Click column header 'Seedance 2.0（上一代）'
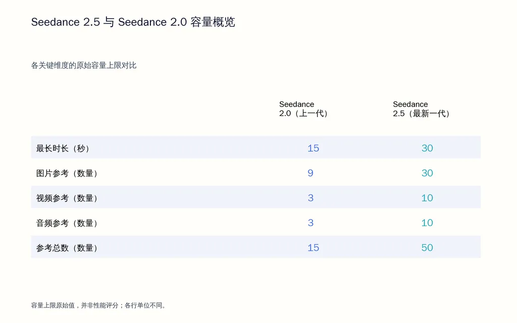 [x=303, y=109]
